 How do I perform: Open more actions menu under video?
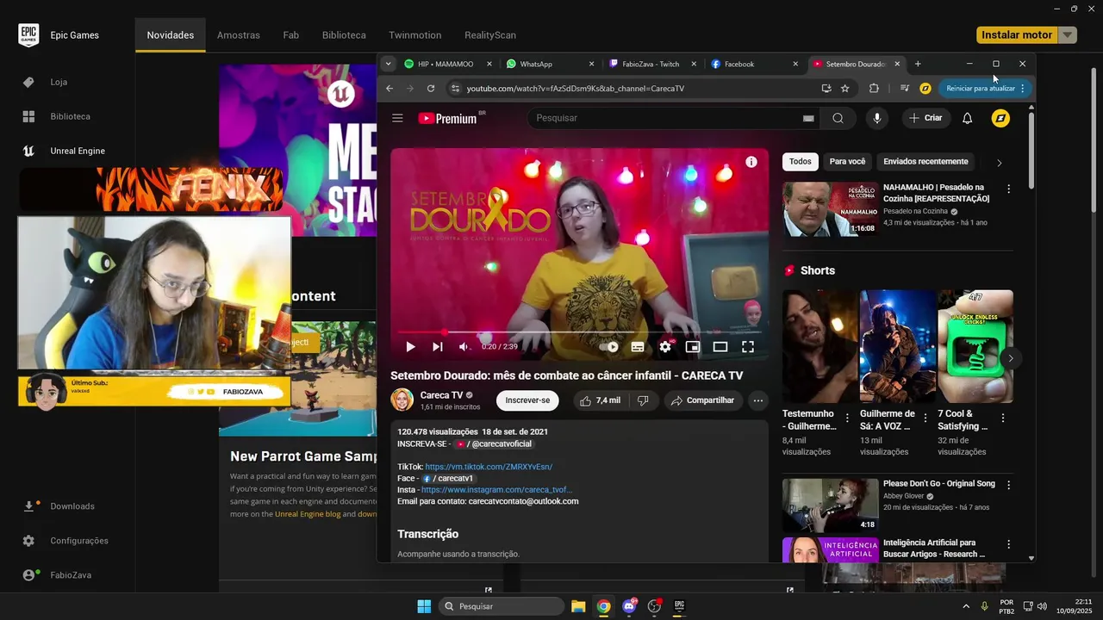(757, 400)
